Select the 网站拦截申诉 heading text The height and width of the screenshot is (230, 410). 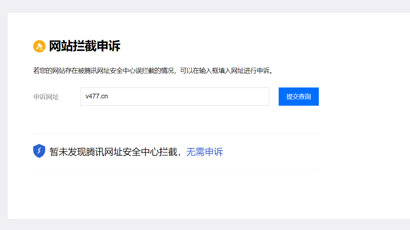[85, 46]
